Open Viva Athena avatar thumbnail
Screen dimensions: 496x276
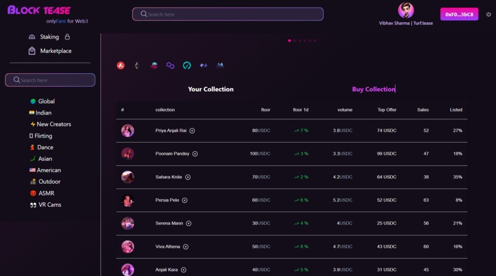[x=127, y=246]
